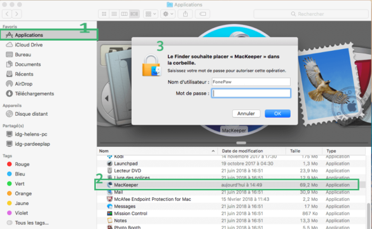Click the Nom d'utilisateur field
372x229 pixels.
click(251, 81)
